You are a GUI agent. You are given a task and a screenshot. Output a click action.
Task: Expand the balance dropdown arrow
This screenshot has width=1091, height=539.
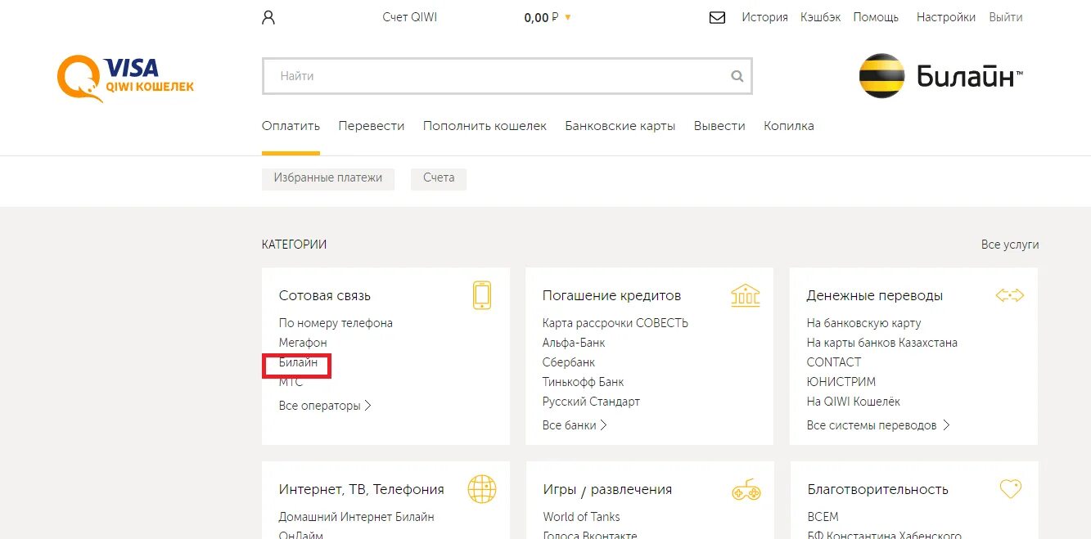click(568, 17)
